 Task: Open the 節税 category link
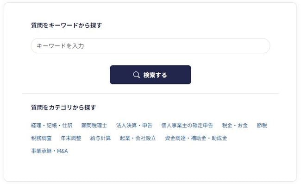(x=262, y=126)
